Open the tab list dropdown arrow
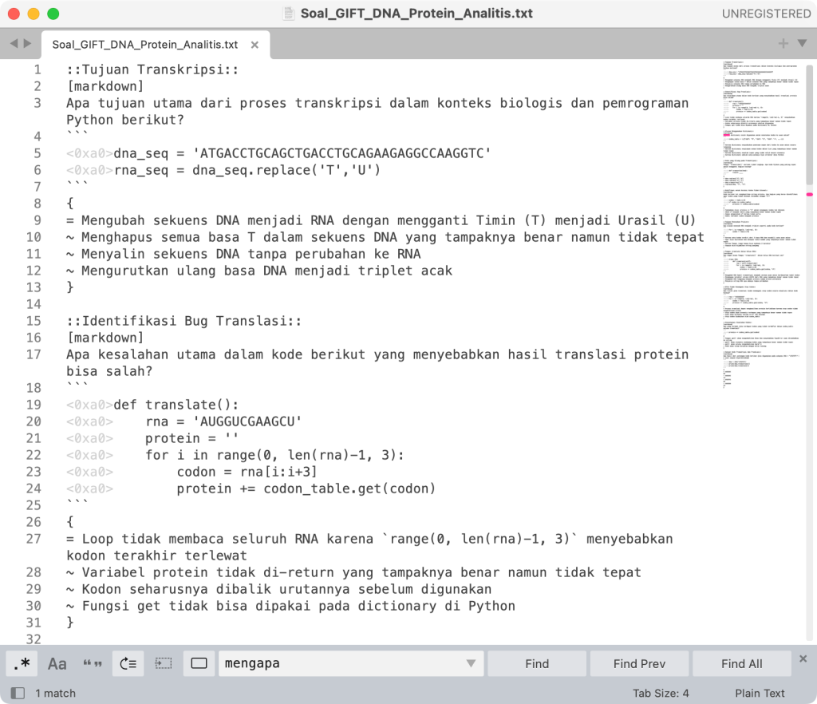Image resolution: width=817 pixels, height=704 pixels. click(801, 43)
